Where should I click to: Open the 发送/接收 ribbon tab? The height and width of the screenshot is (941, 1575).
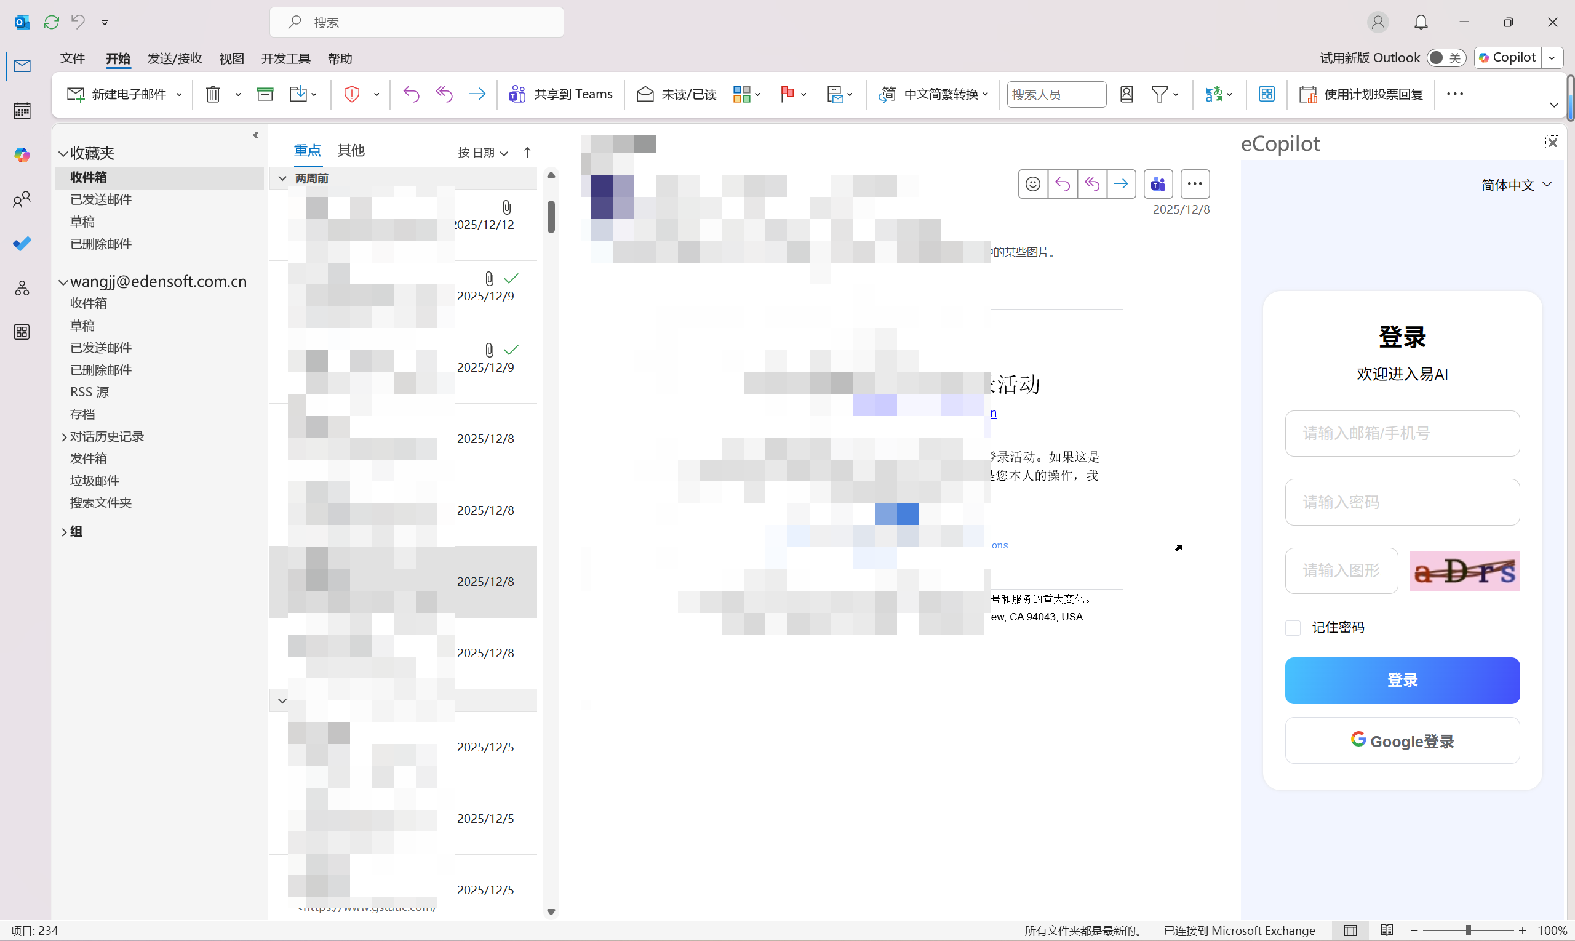pos(174,58)
